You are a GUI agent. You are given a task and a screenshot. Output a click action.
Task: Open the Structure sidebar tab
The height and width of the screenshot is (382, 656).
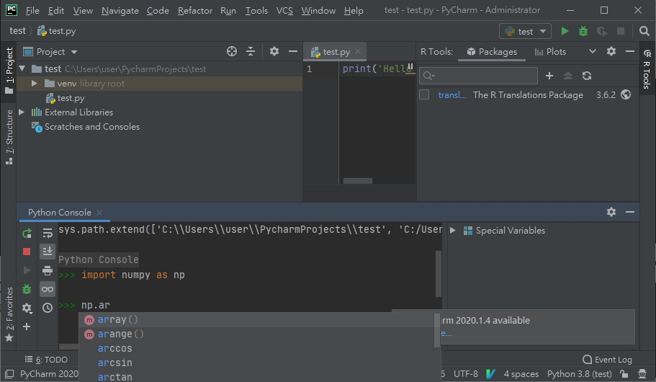click(x=9, y=137)
